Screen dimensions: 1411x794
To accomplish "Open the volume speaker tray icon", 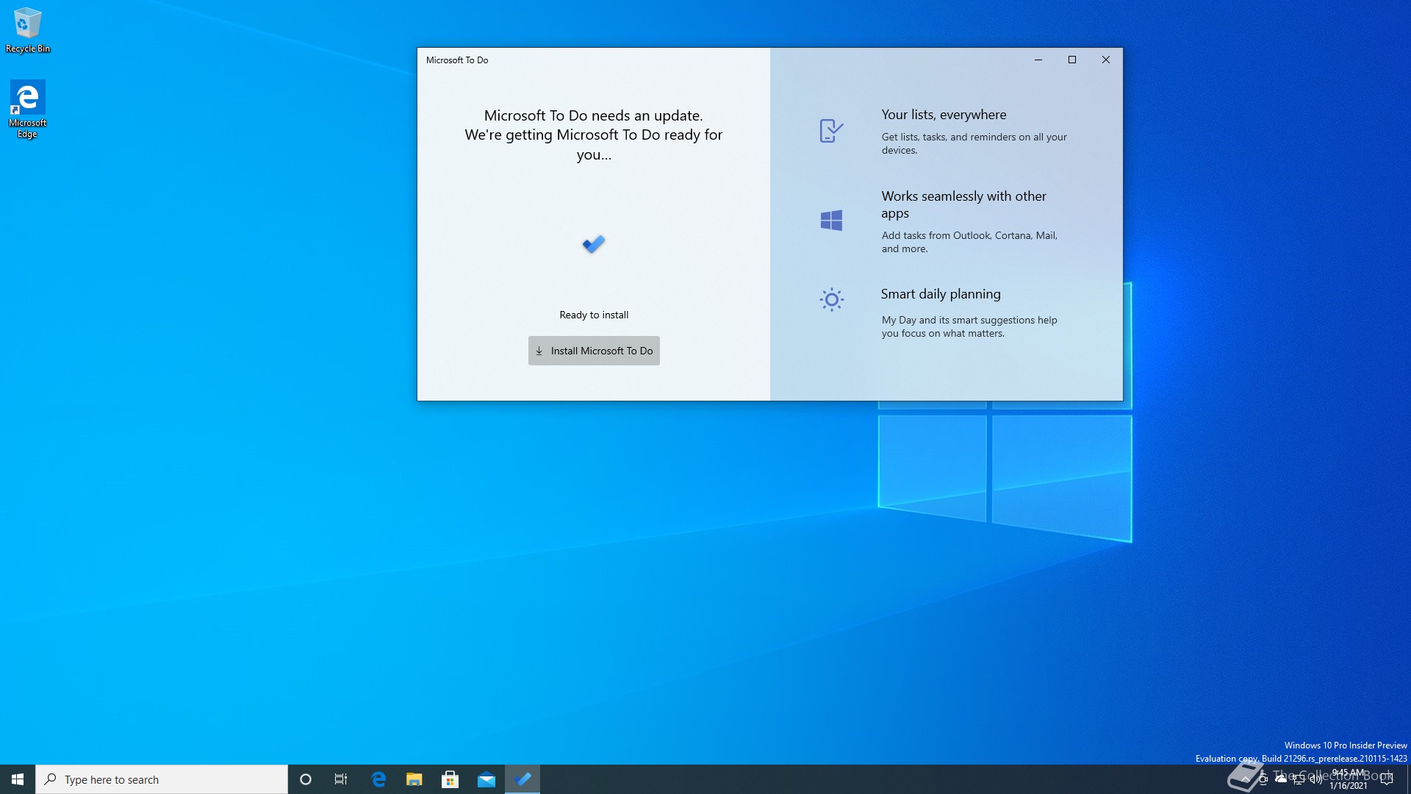I will 1316,779.
